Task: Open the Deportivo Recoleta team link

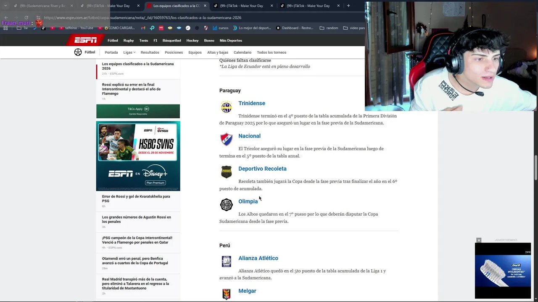Action: point(262,169)
